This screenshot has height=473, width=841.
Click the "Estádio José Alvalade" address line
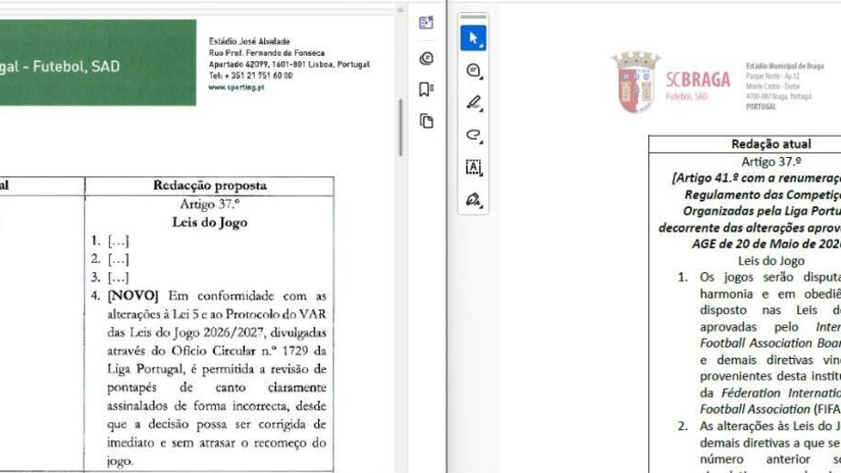(250, 41)
